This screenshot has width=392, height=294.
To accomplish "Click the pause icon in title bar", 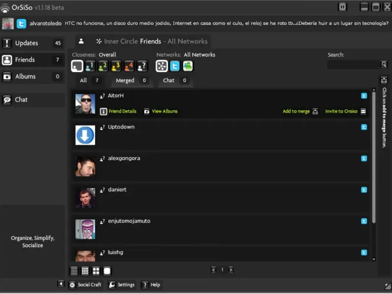I will pos(342,7).
